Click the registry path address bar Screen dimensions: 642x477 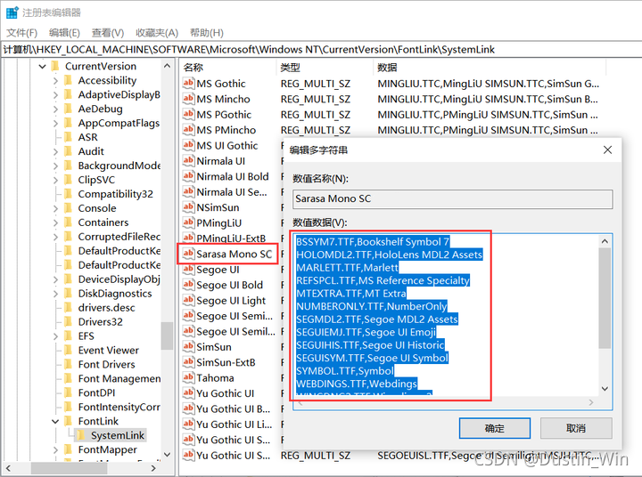click(321, 50)
